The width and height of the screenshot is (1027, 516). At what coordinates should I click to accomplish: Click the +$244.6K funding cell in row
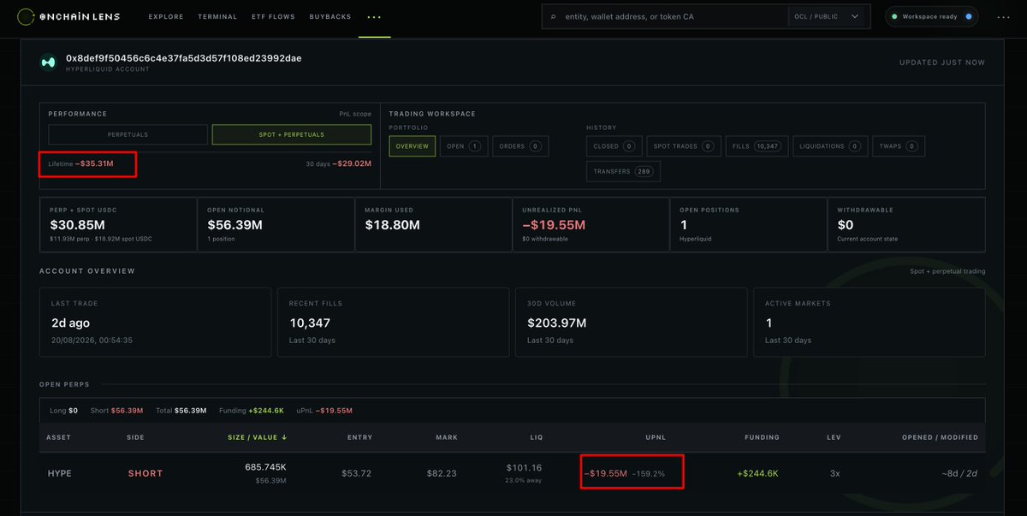coord(759,473)
